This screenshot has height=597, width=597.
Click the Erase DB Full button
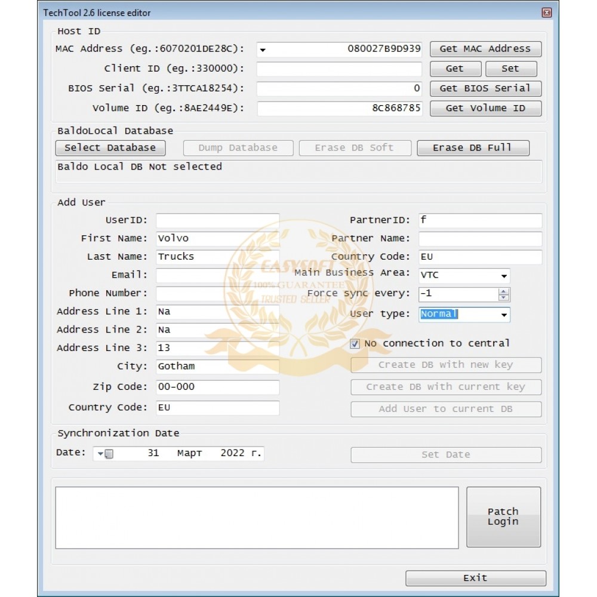tap(473, 147)
